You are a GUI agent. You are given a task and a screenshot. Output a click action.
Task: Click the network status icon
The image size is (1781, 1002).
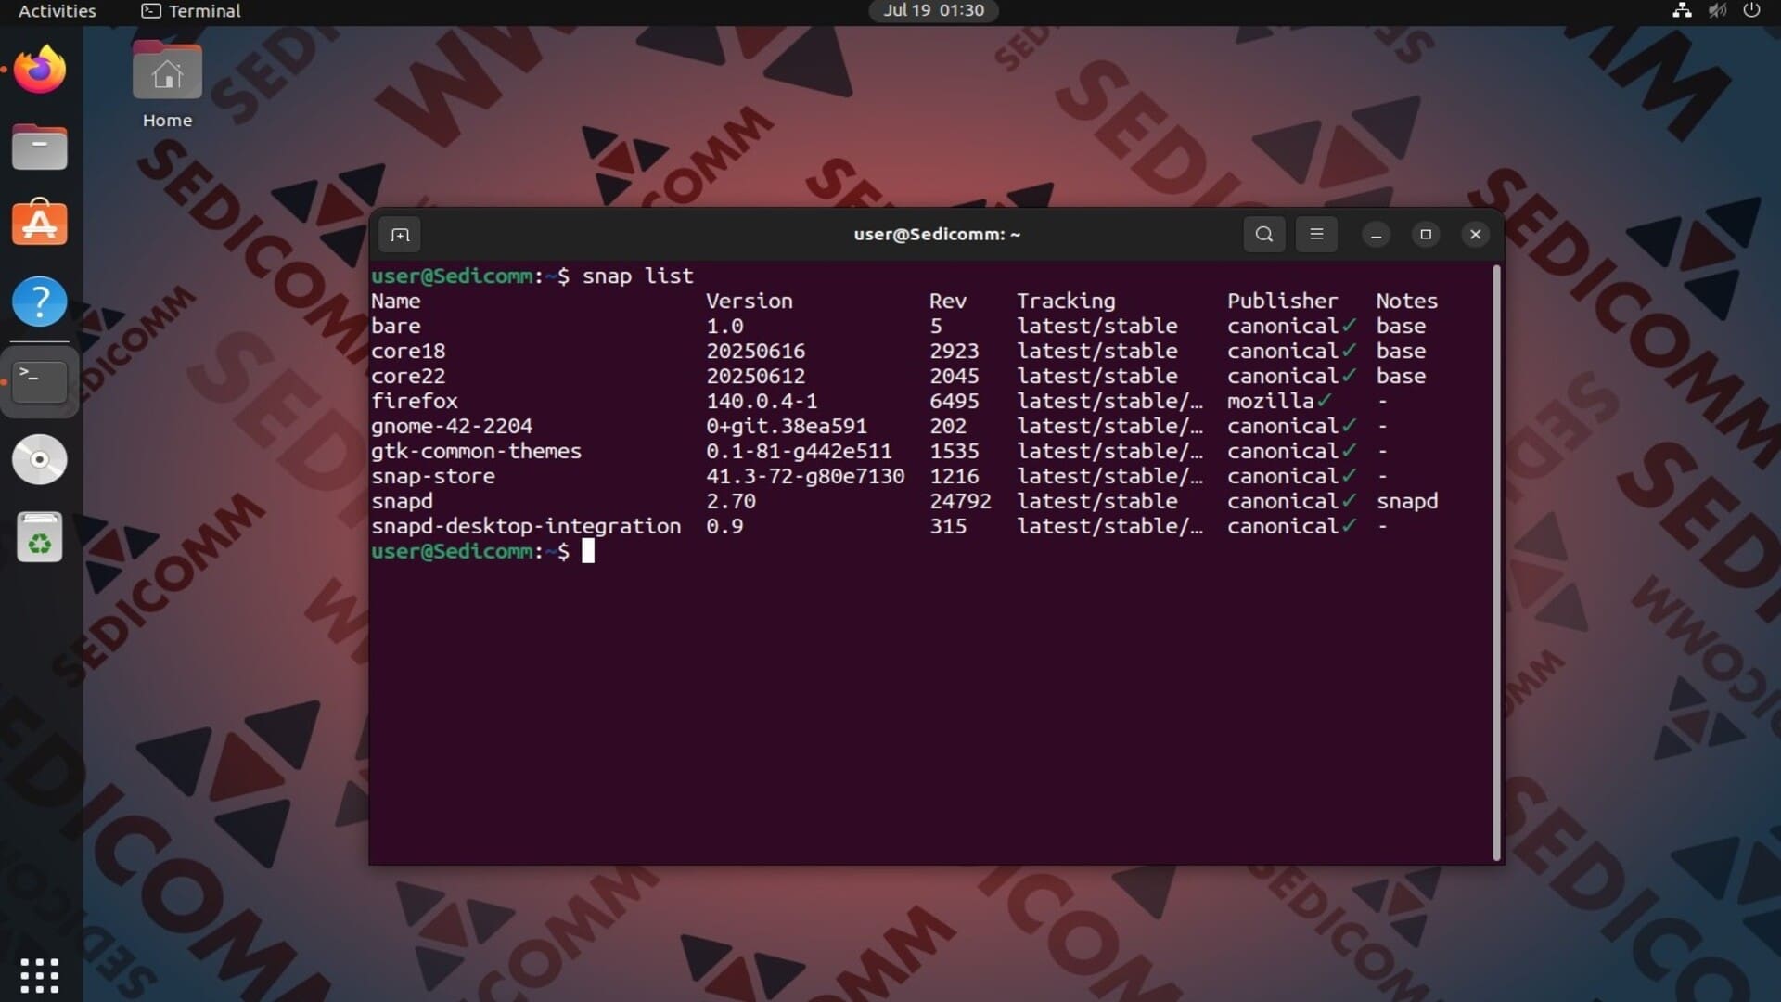pyautogui.click(x=1682, y=11)
